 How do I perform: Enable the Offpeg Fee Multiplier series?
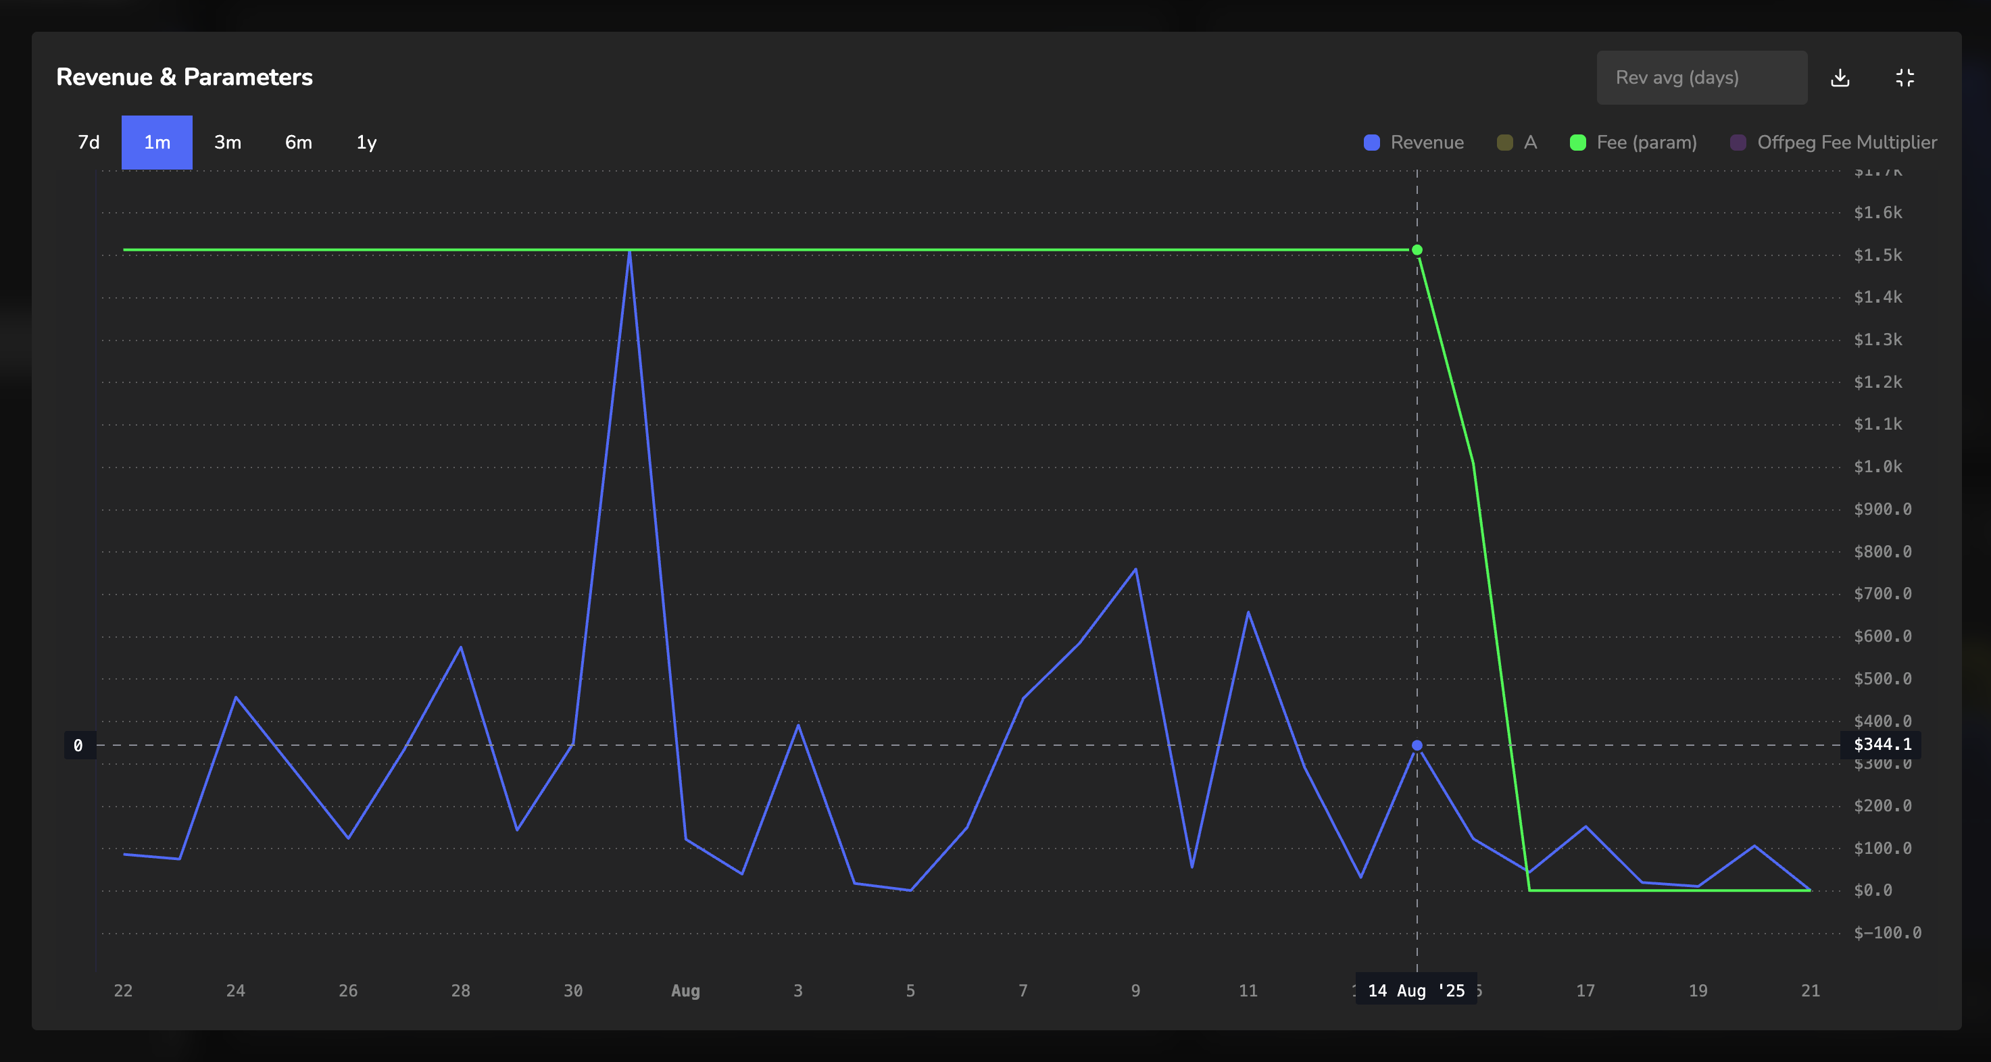[1846, 142]
